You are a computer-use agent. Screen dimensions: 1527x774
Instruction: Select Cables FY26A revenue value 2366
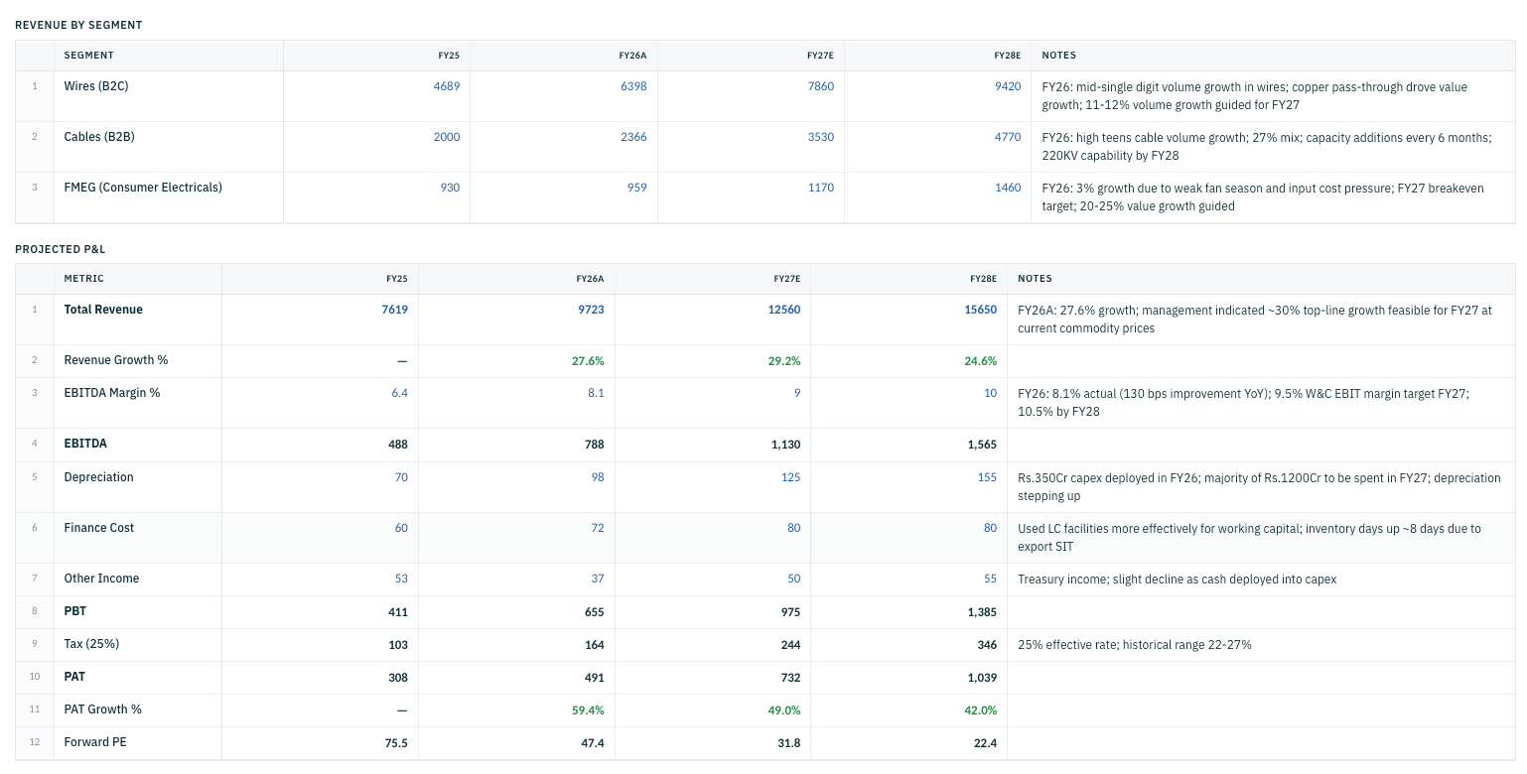633,137
